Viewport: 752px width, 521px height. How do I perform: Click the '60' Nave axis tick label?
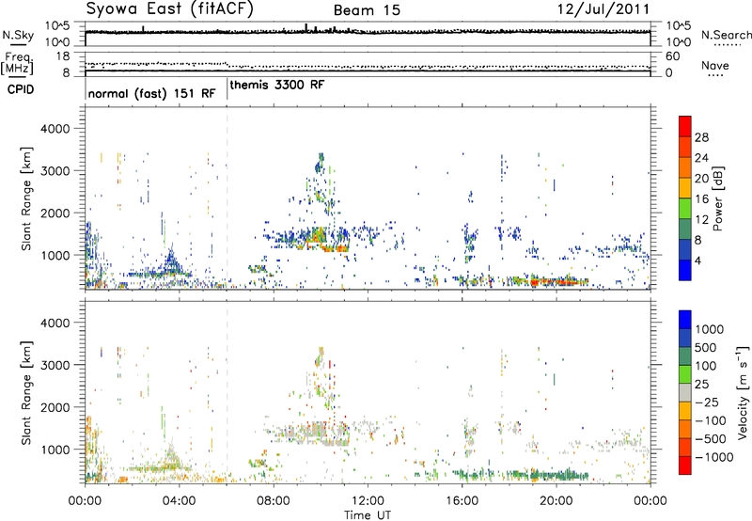pyautogui.click(x=672, y=56)
